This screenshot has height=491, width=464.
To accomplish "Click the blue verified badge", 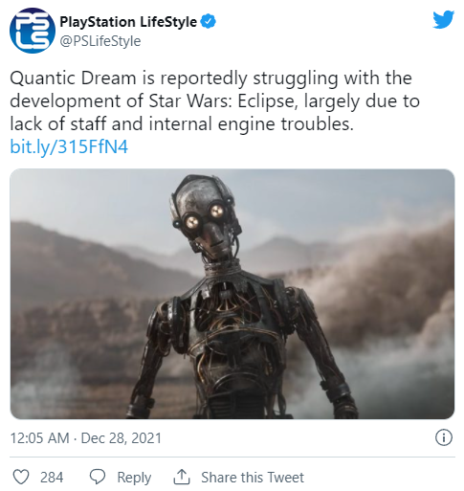I will click(x=209, y=22).
